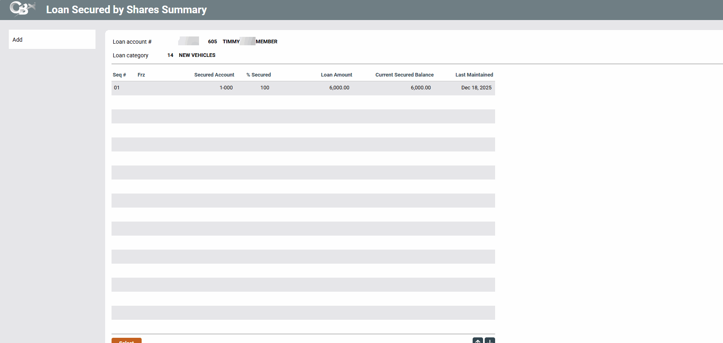Click the % Secured column header
This screenshot has height=343, width=723.
tap(258, 75)
